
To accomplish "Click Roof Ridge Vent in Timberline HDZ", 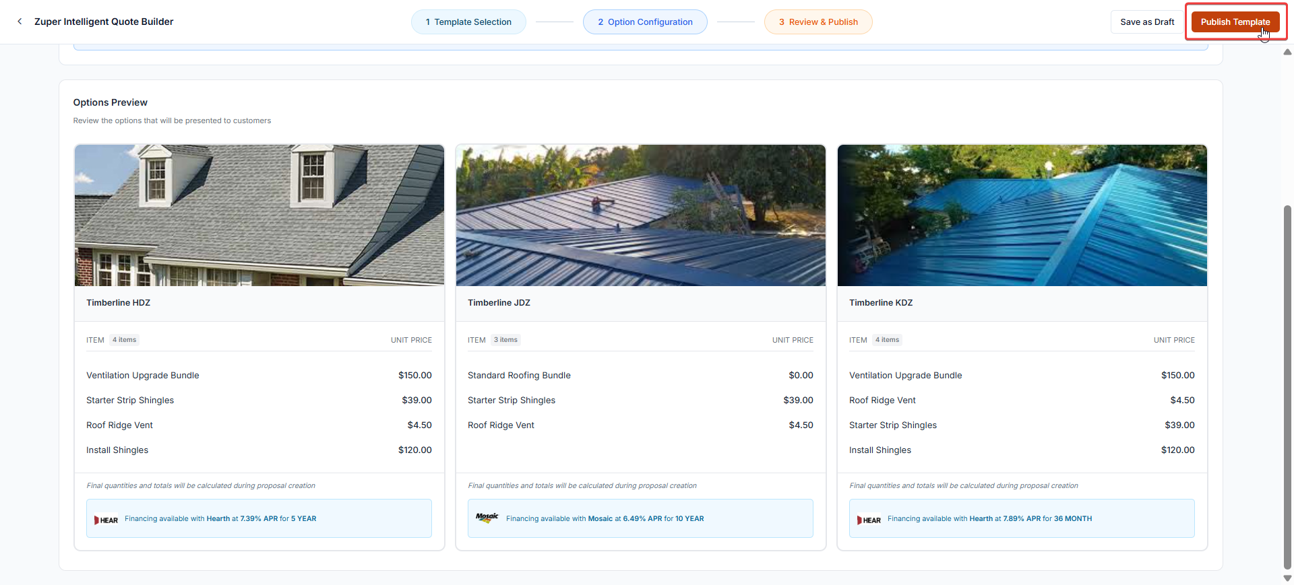I will [x=119, y=425].
